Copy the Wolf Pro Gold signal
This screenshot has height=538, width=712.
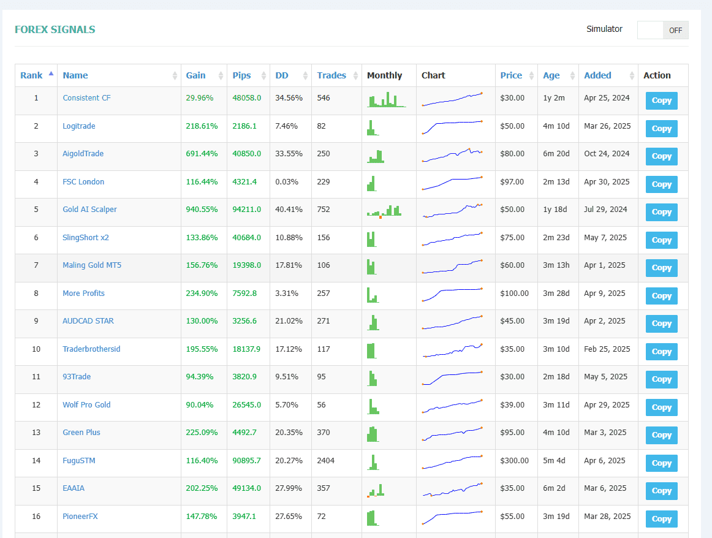pos(662,407)
